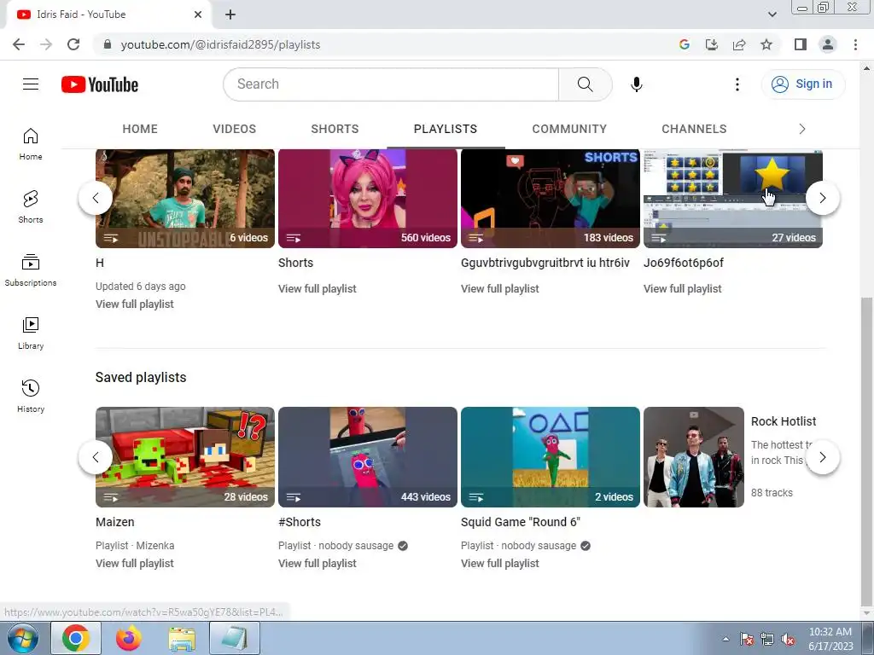Show next saved playlists with right arrow

(822, 457)
